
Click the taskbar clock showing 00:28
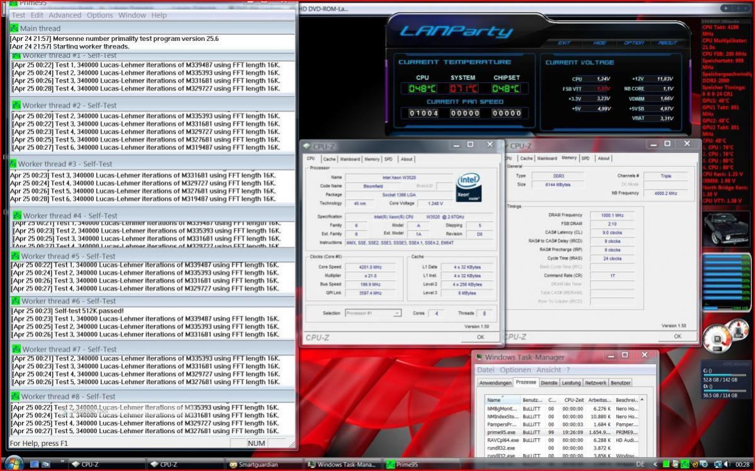(742, 464)
